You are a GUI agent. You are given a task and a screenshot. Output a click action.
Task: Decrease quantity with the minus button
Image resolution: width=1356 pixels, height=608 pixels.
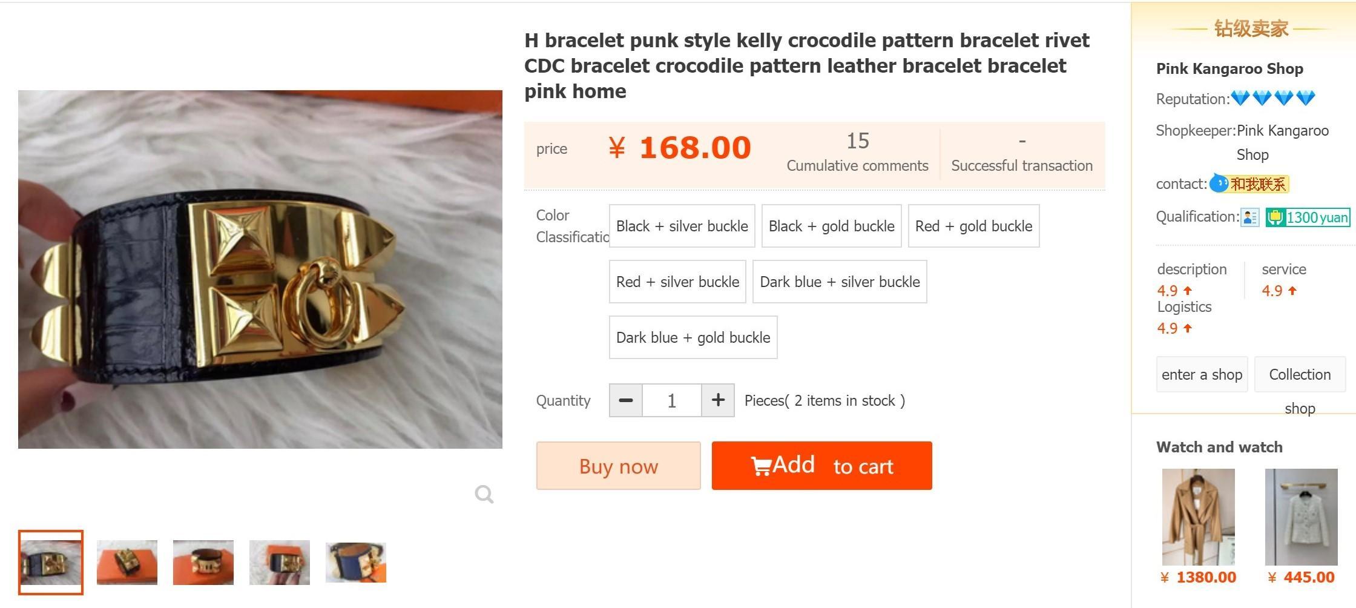coord(625,400)
